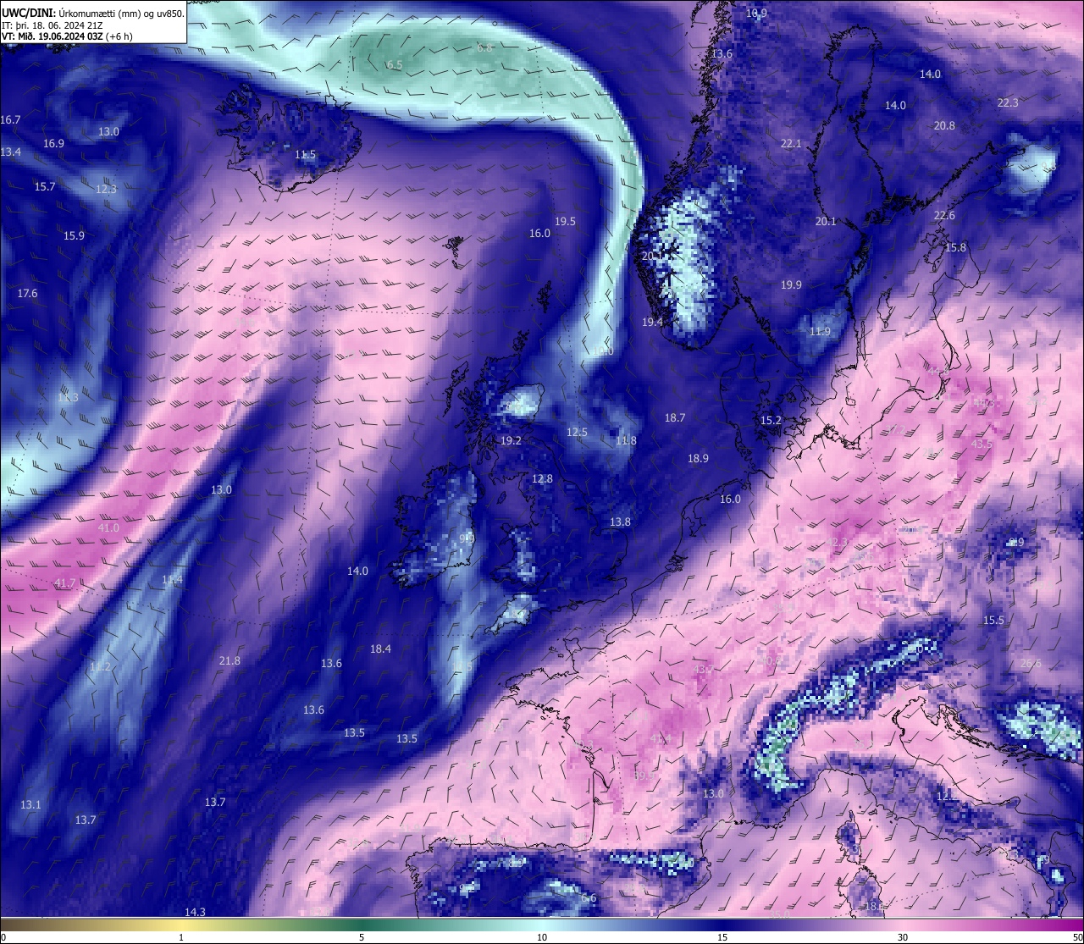Click the legend tick labeled 1
This screenshot has height=944, width=1084.
tap(181, 937)
